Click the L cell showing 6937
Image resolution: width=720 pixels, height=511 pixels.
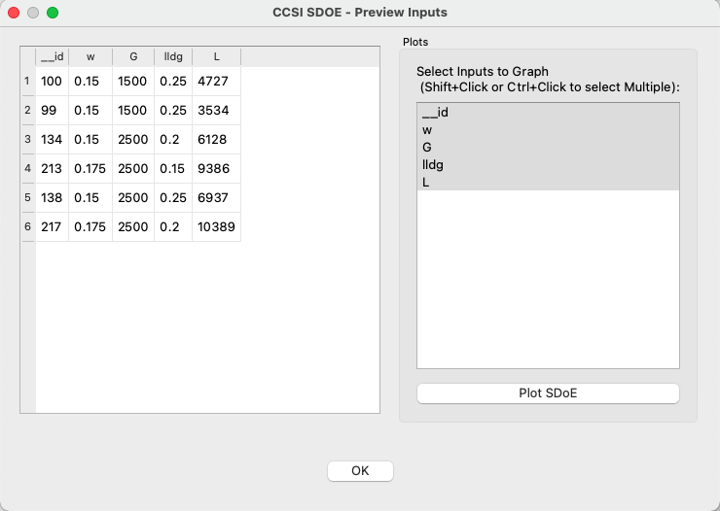(x=216, y=197)
